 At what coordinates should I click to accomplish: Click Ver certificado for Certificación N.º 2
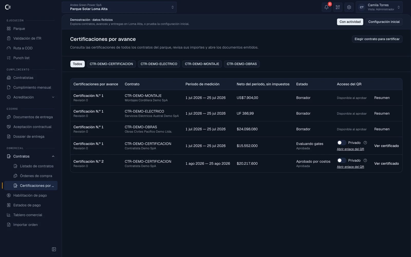pyautogui.click(x=386, y=163)
